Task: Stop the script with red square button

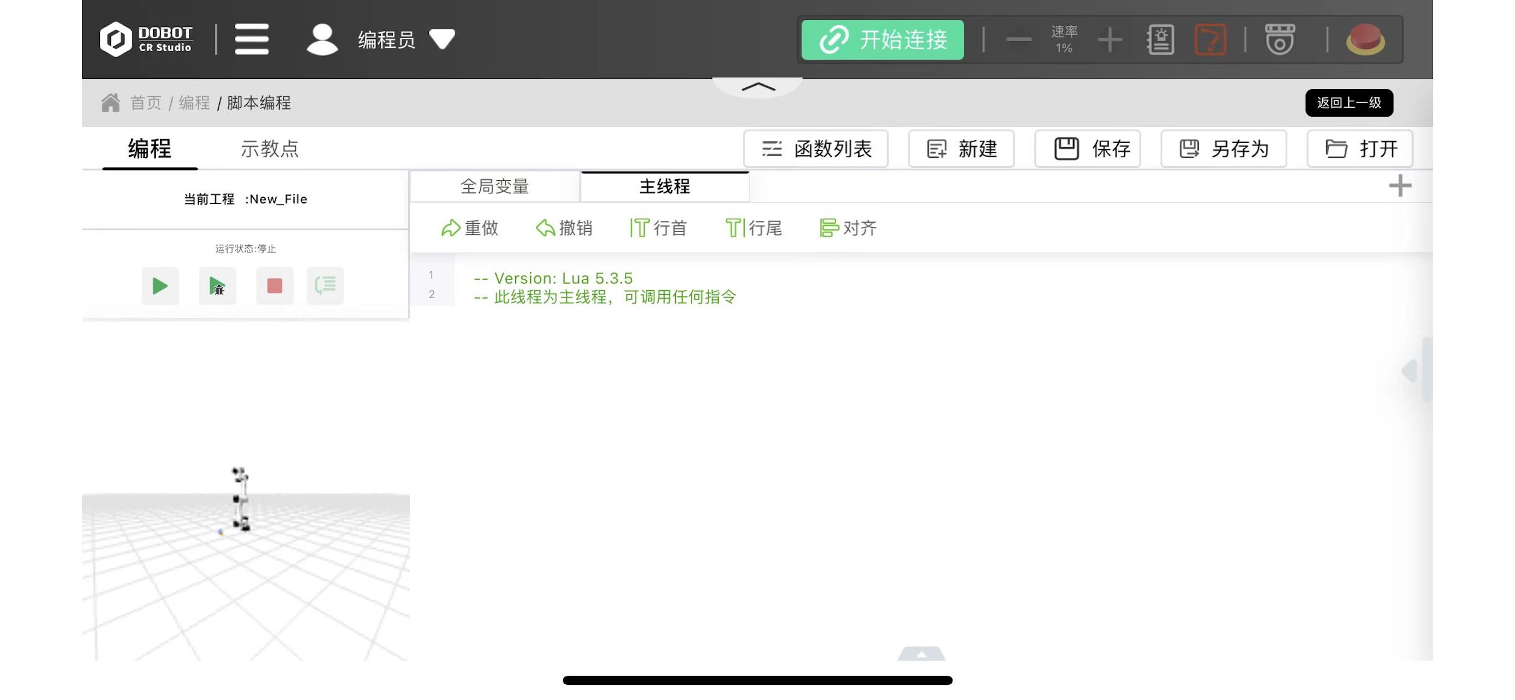Action: [x=274, y=286]
